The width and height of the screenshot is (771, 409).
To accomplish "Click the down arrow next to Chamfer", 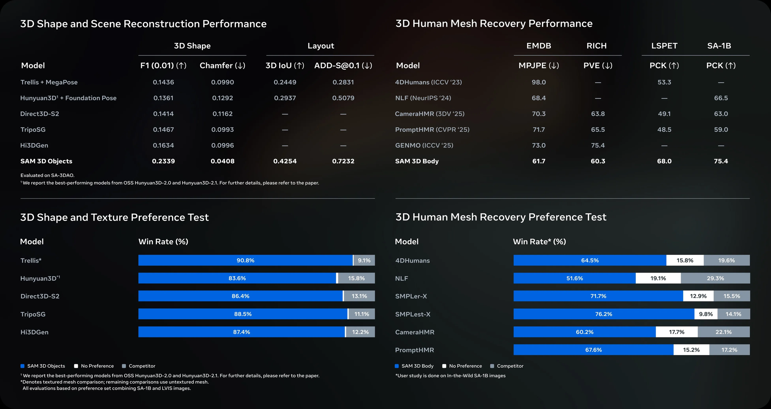I will coord(240,66).
